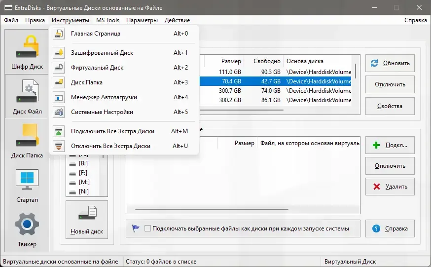Select the highlighted 70.4 GB row
This screenshot has height=267, width=431.
pyautogui.click(x=276, y=81)
